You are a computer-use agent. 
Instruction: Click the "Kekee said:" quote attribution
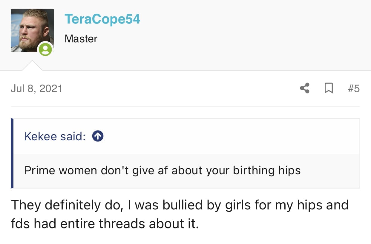point(55,136)
